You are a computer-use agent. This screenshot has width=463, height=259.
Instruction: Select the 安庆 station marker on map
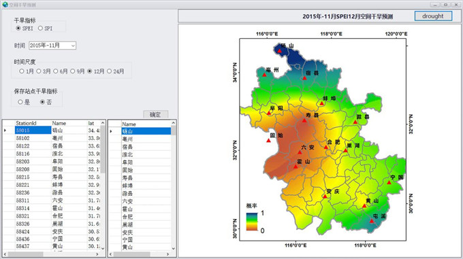(325, 196)
